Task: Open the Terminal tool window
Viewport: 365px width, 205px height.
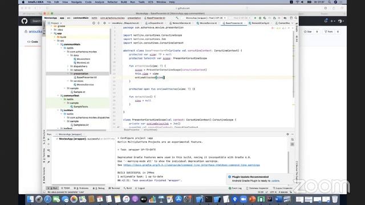Action: pos(114,188)
